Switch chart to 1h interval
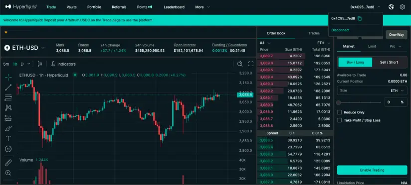This screenshot has height=185, width=411. tap(15, 64)
